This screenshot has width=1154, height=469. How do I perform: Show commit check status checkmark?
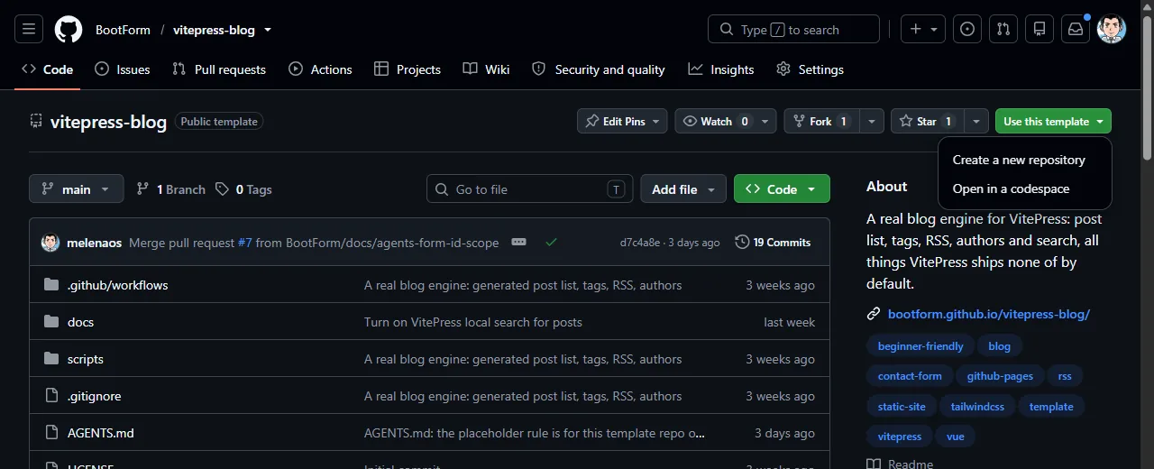(x=551, y=242)
